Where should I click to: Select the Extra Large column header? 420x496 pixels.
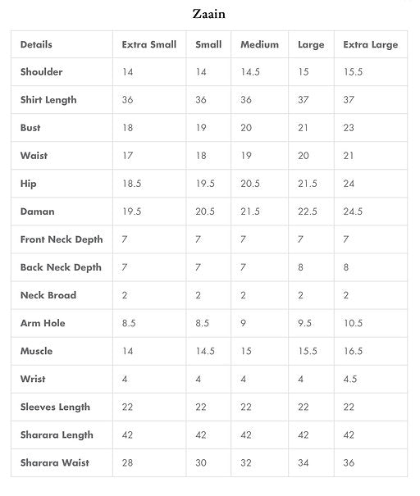coord(370,44)
